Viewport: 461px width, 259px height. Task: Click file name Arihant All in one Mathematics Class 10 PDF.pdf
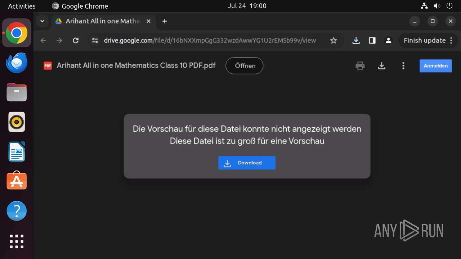pos(136,65)
